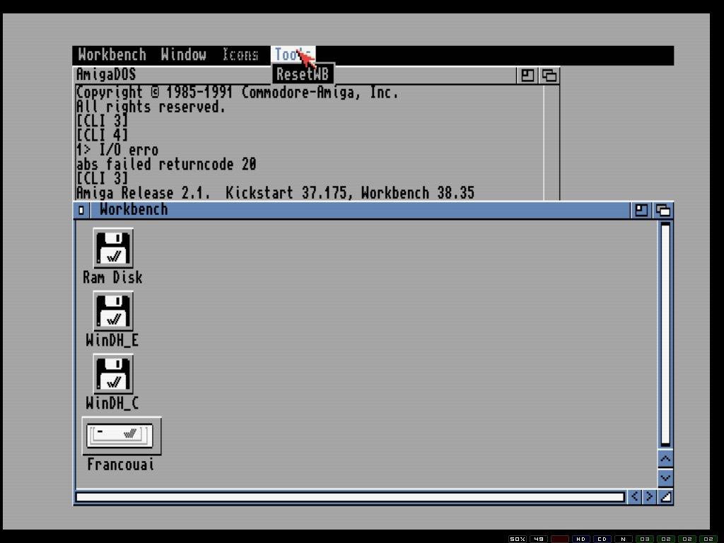Click the HD indicator in emulator status bar

point(581,539)
